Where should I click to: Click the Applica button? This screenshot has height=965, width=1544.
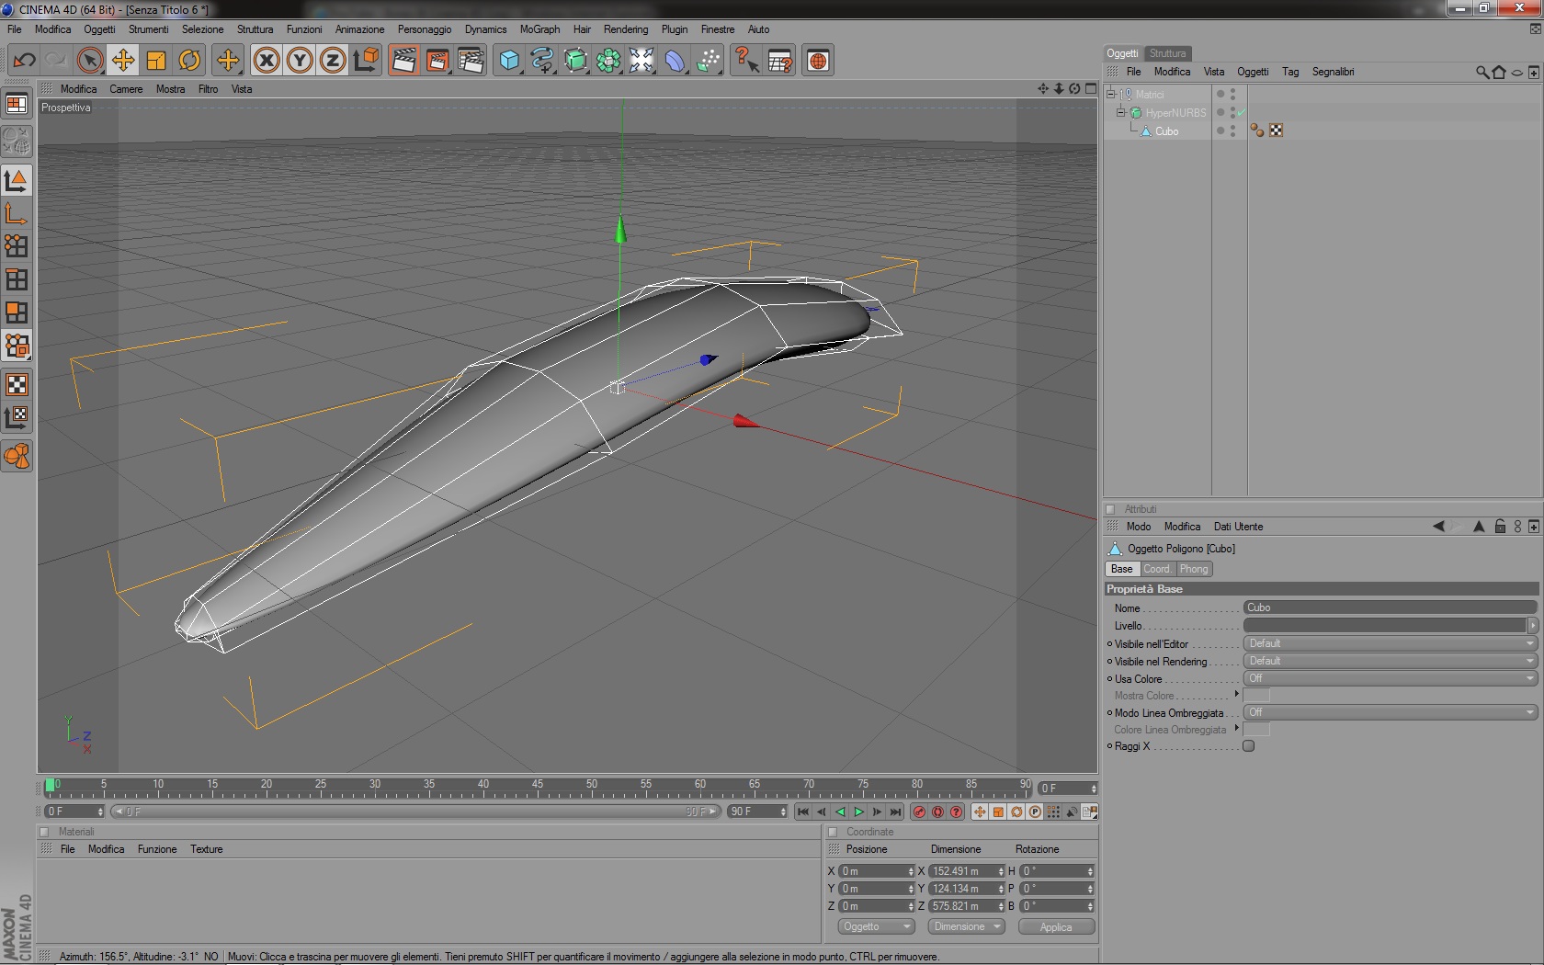1056,926
